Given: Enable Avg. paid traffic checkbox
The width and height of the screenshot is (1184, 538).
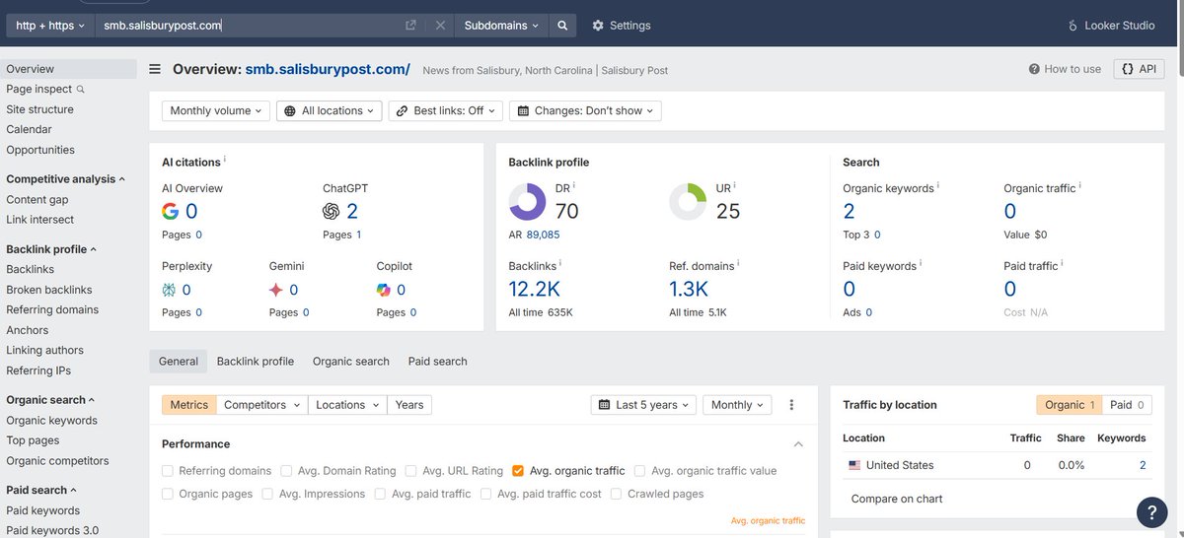Looking at the screenshot, I should [x=380, y=494].
